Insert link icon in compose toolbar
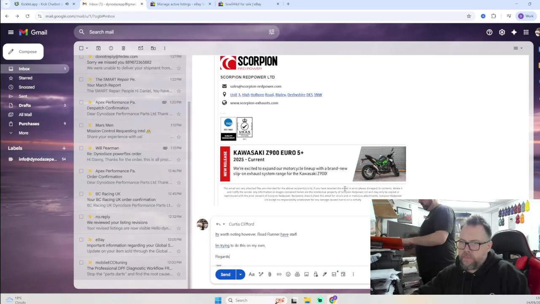This screenshot has height=304, width=540. tap(279, 274)
